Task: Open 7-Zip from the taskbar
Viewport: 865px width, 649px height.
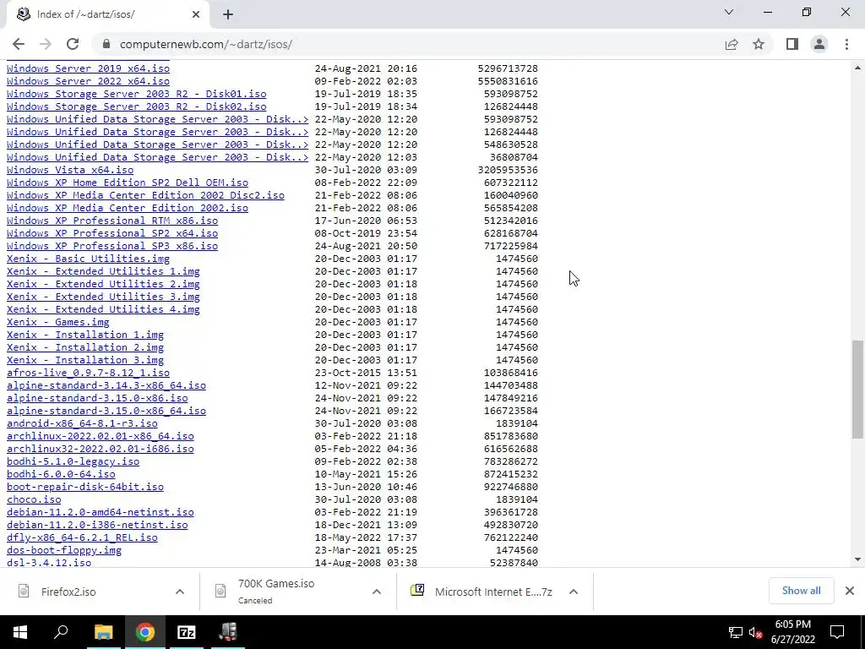Action: [x=187, y=632]
